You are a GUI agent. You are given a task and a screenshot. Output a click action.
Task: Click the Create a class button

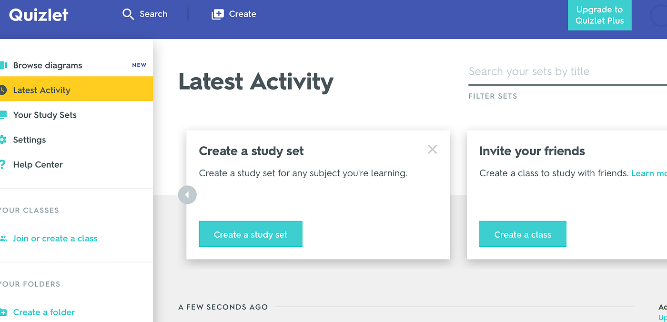(523, 234)
